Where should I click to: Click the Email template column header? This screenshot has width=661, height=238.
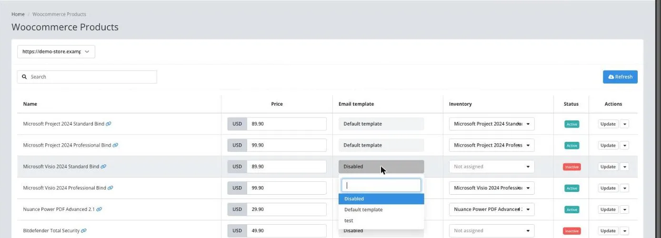pos(356,104)
